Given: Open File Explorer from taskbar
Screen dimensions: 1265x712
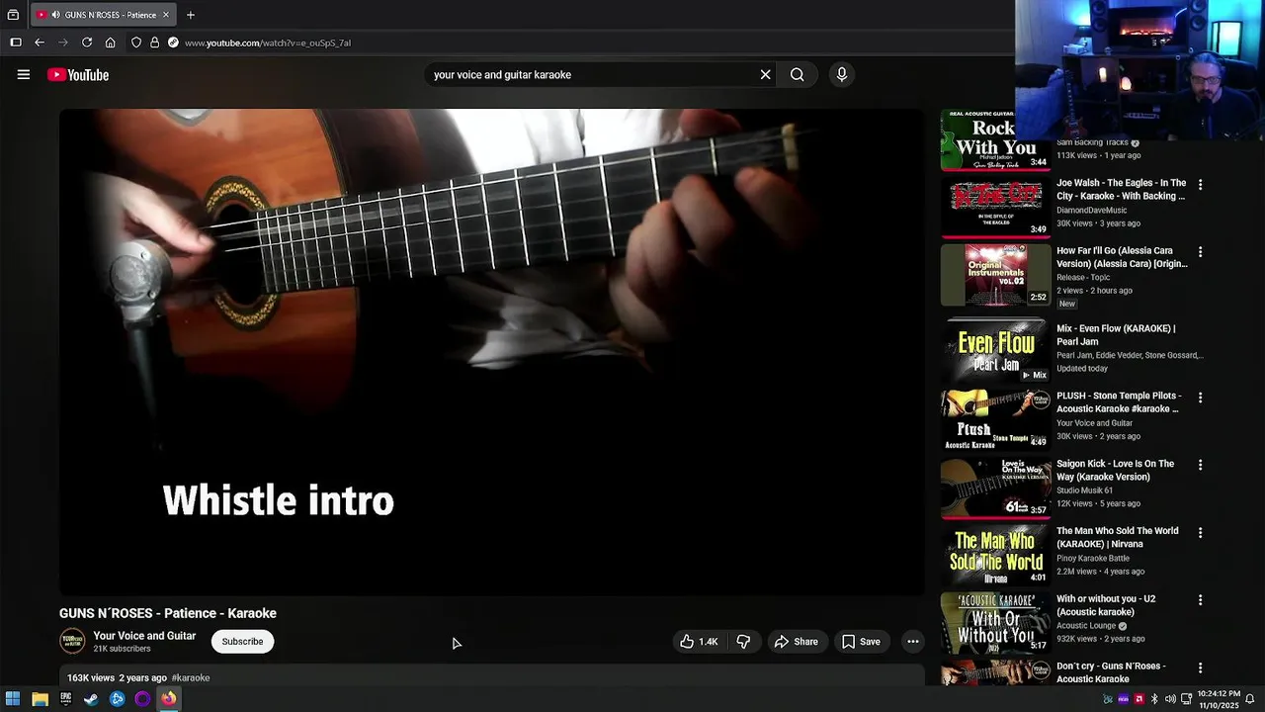Looking at the screenshot, I should pyautogui.click(x=40, y=699).
